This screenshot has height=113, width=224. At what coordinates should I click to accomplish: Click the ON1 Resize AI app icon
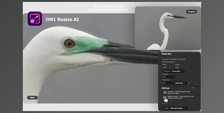click(x=35, y=19)
